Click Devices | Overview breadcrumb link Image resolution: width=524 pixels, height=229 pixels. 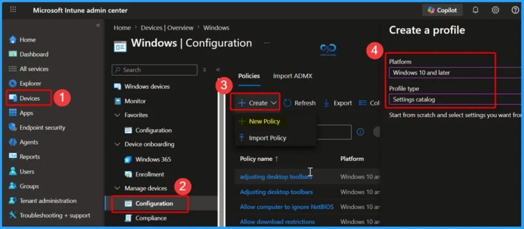[x=167, y=28]
